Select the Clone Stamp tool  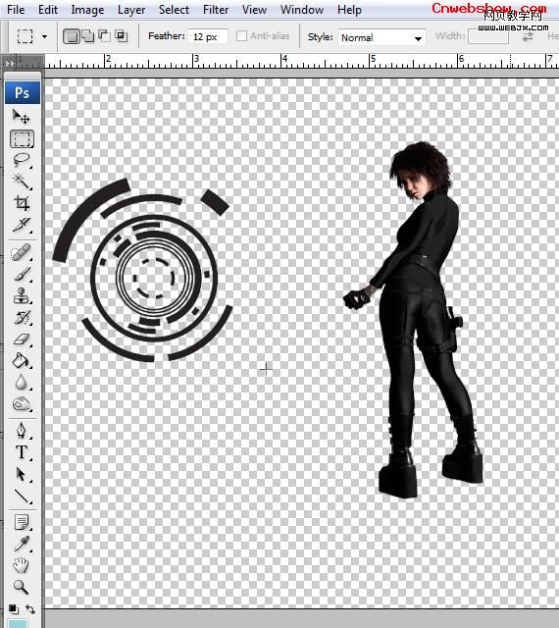[22, 296]
